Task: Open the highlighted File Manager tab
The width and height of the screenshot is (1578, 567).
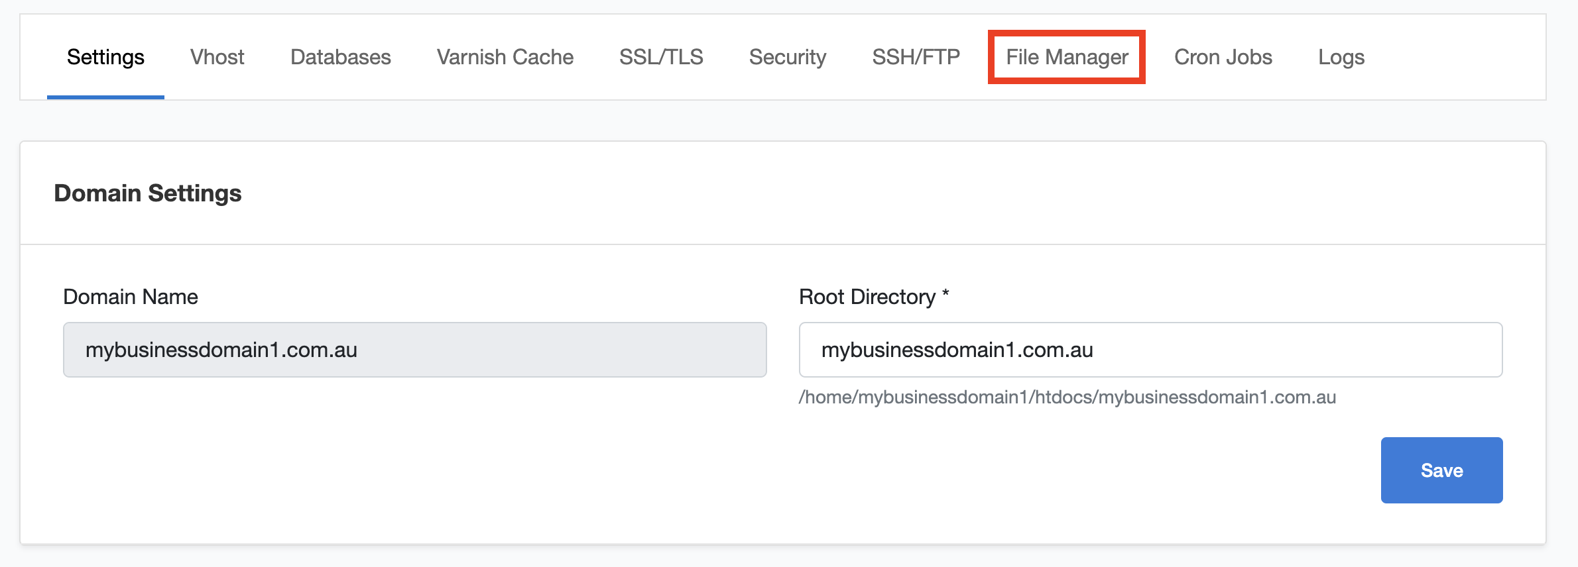Action: (x=1066, y=57)
